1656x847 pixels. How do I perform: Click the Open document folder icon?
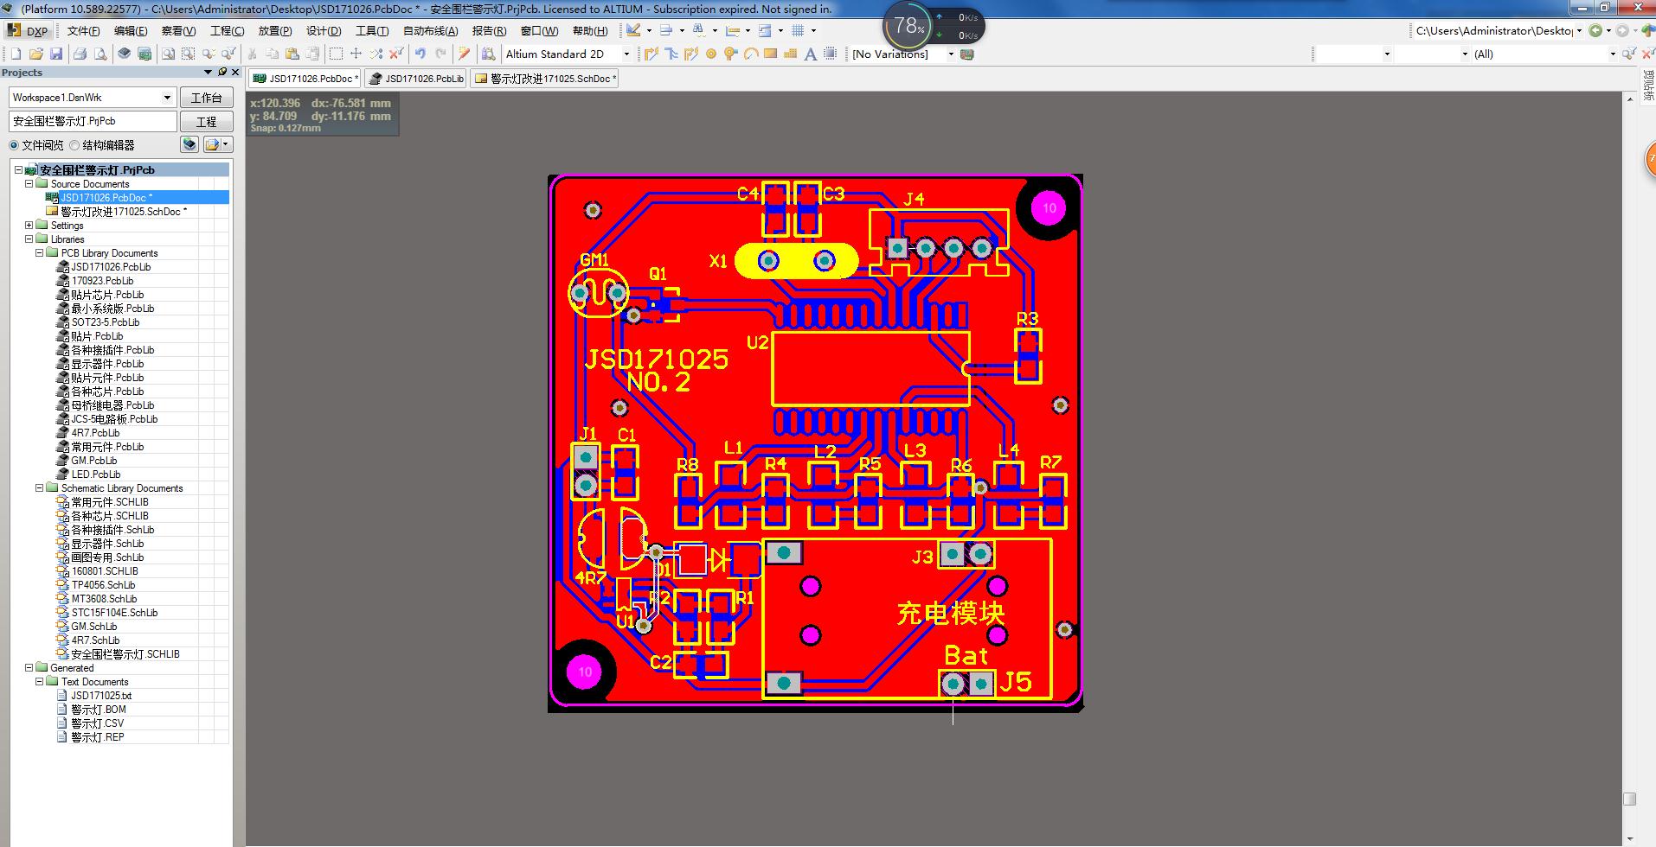pyautogui.click(x=36, y=54)
